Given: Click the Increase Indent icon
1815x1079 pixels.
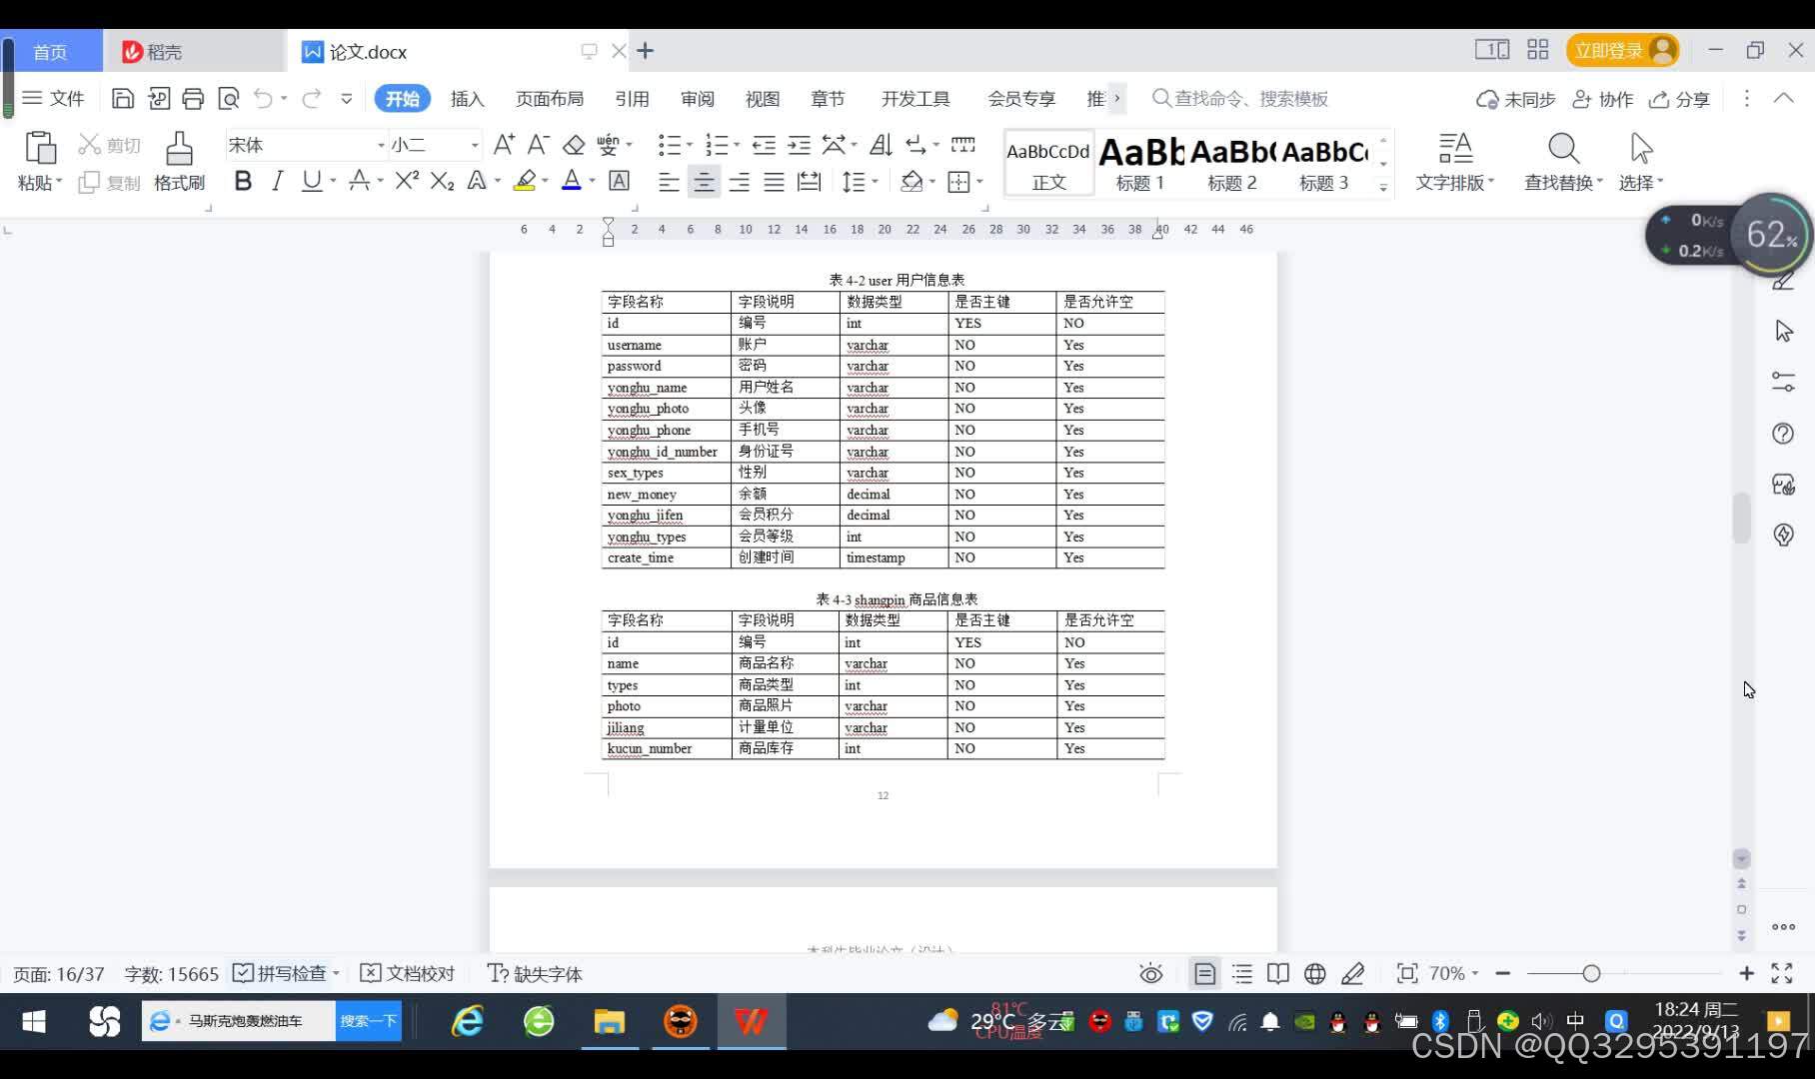Looking at the screenshot, I should click(x=799, y=145).
